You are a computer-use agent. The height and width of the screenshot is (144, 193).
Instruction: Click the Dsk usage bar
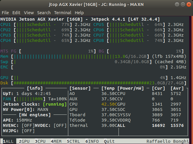point(99,83)
